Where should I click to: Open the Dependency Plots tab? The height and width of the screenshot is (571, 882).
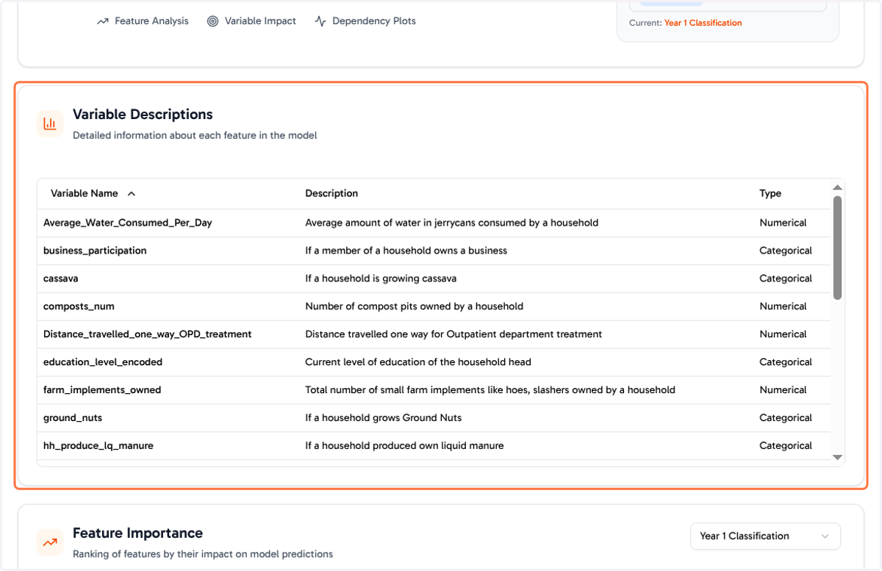coord(365,21)
